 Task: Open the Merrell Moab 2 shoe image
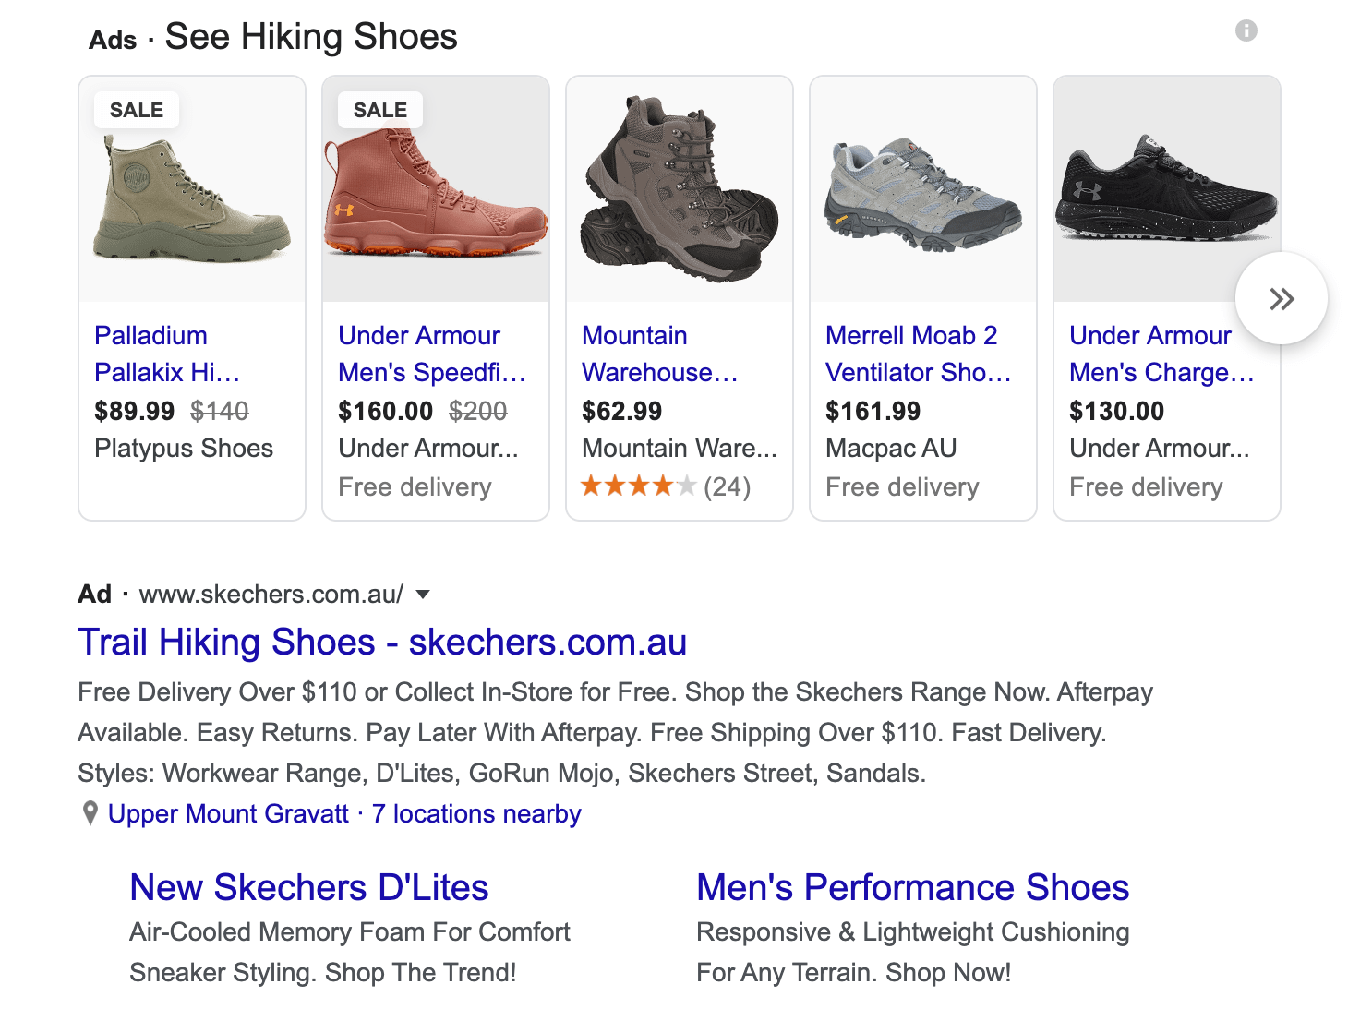pyautogui.click(x=923, y=189)
